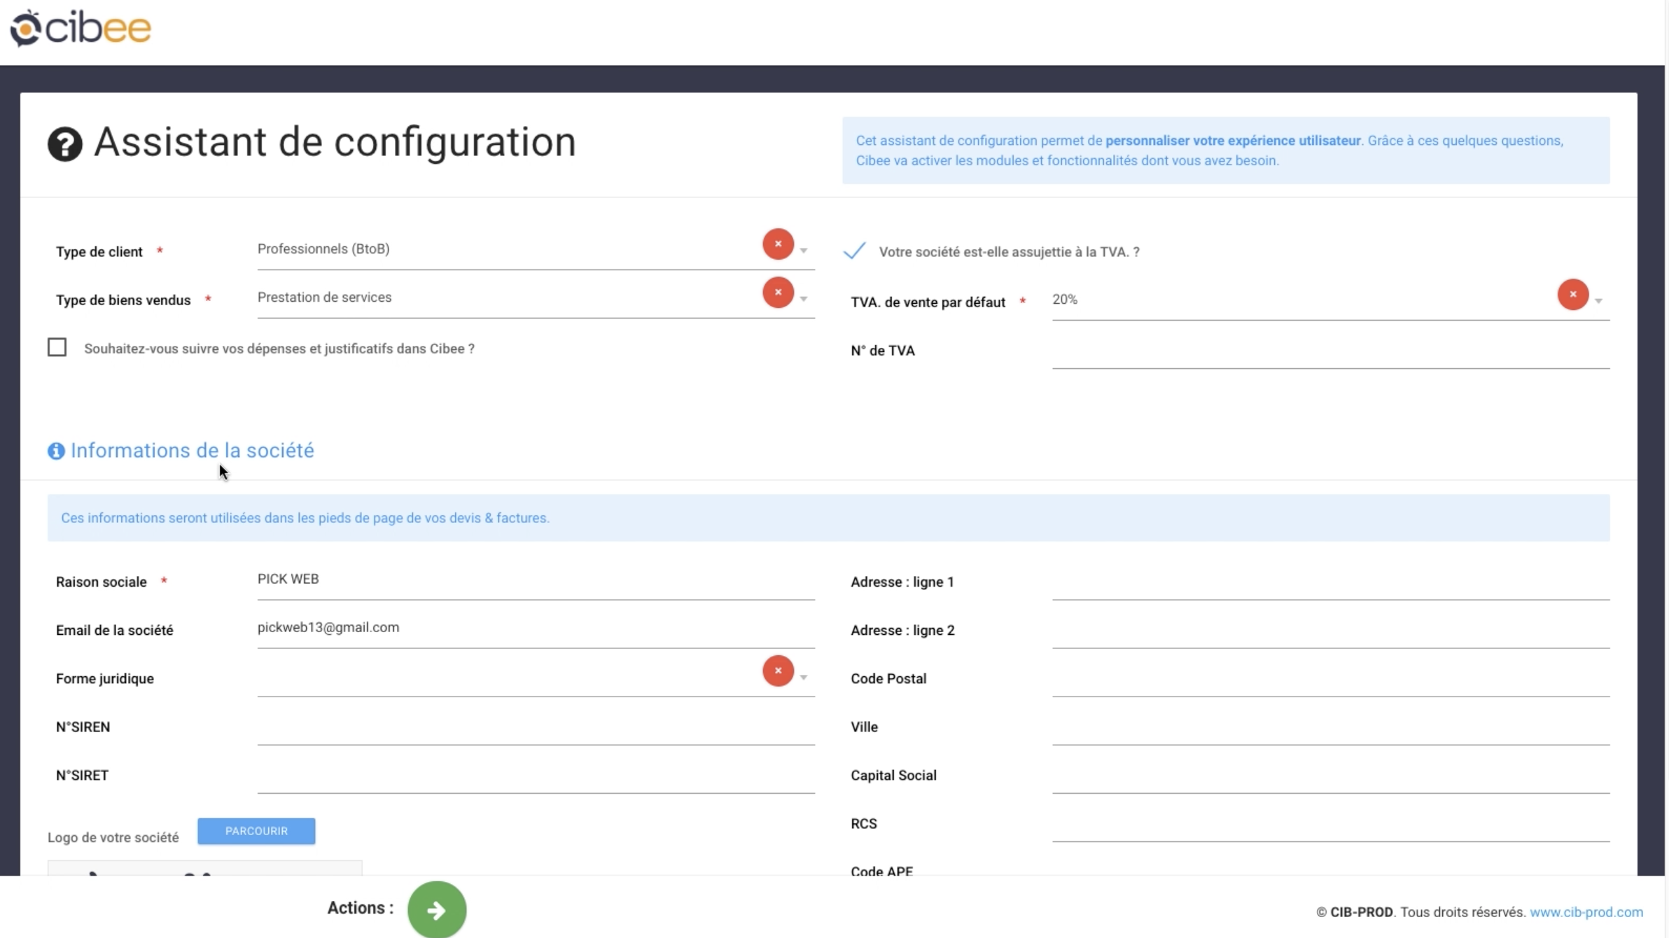Clear the Type de biens vendus value
1669x938 pixels.
click(x=777, y=293)
